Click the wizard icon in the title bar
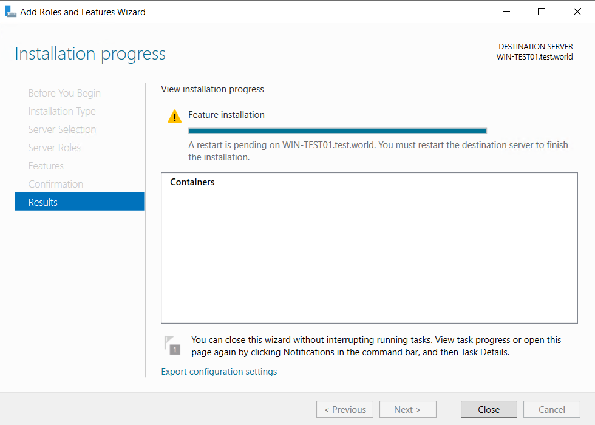The width and height of the screenshot is (595, 425). (x=10, y=12)
